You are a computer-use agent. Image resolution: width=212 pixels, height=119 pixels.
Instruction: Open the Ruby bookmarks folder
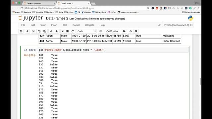[59, 12]
